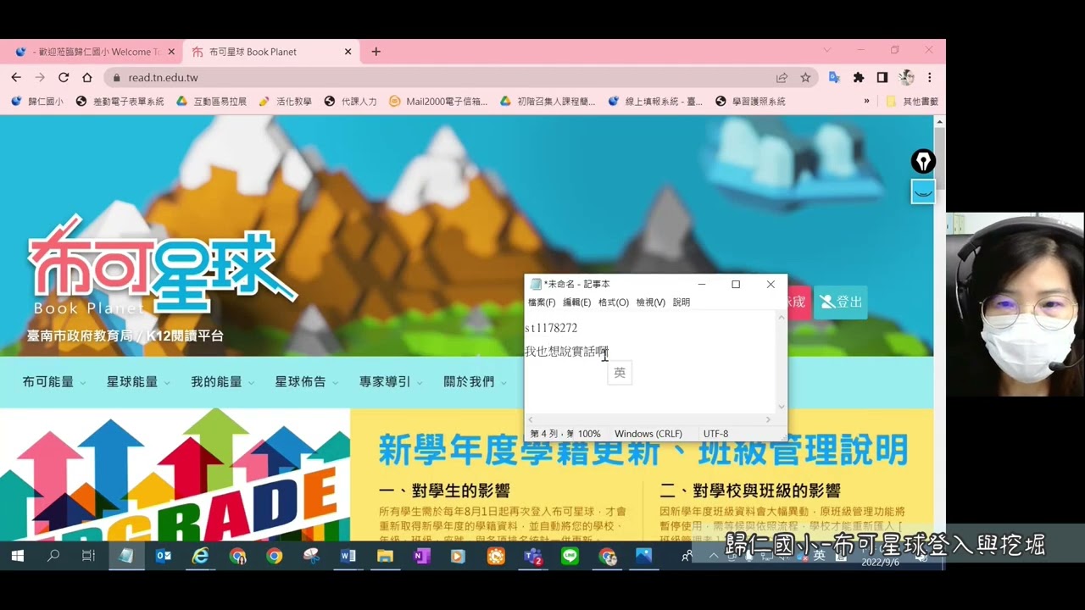Expand the 星球佈告 navigation dropdown

click(x=306, y=382)
